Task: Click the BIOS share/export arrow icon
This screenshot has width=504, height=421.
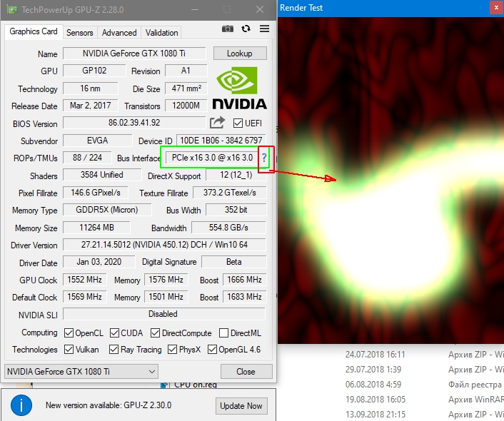Action: (x=217, y=123)
